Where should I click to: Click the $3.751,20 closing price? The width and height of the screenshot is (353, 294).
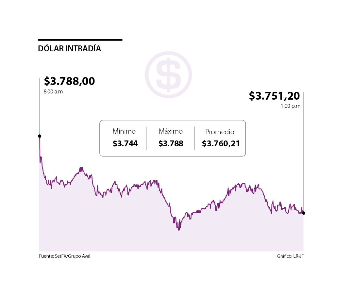pos(274,96)
